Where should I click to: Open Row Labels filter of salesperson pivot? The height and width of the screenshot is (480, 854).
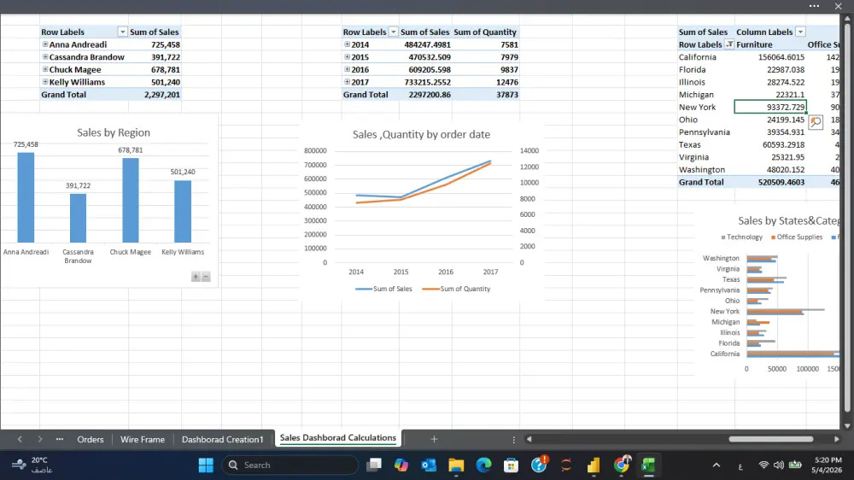coord(122,32)
